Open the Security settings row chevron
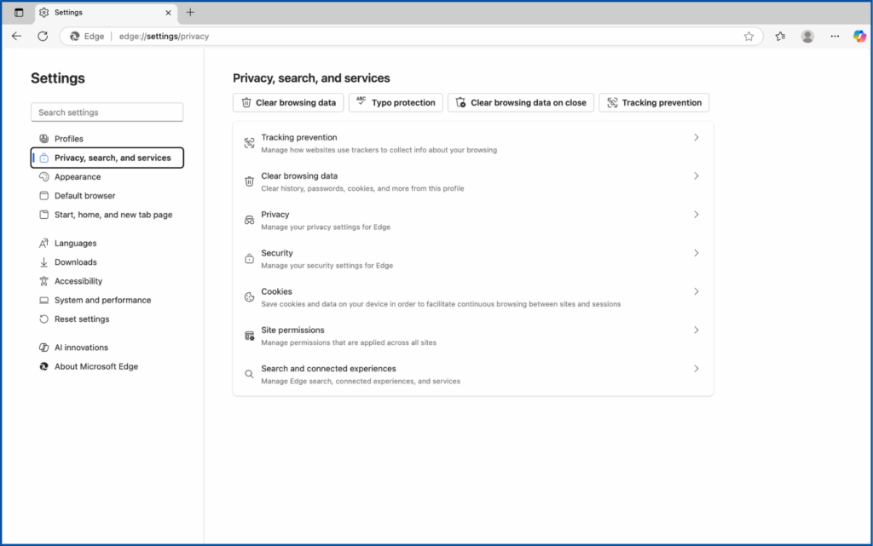873x546 pixels. click(x=696, y=253)
